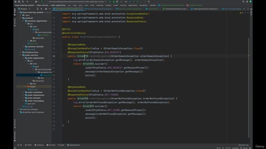Open the TODO tool window

28,145
